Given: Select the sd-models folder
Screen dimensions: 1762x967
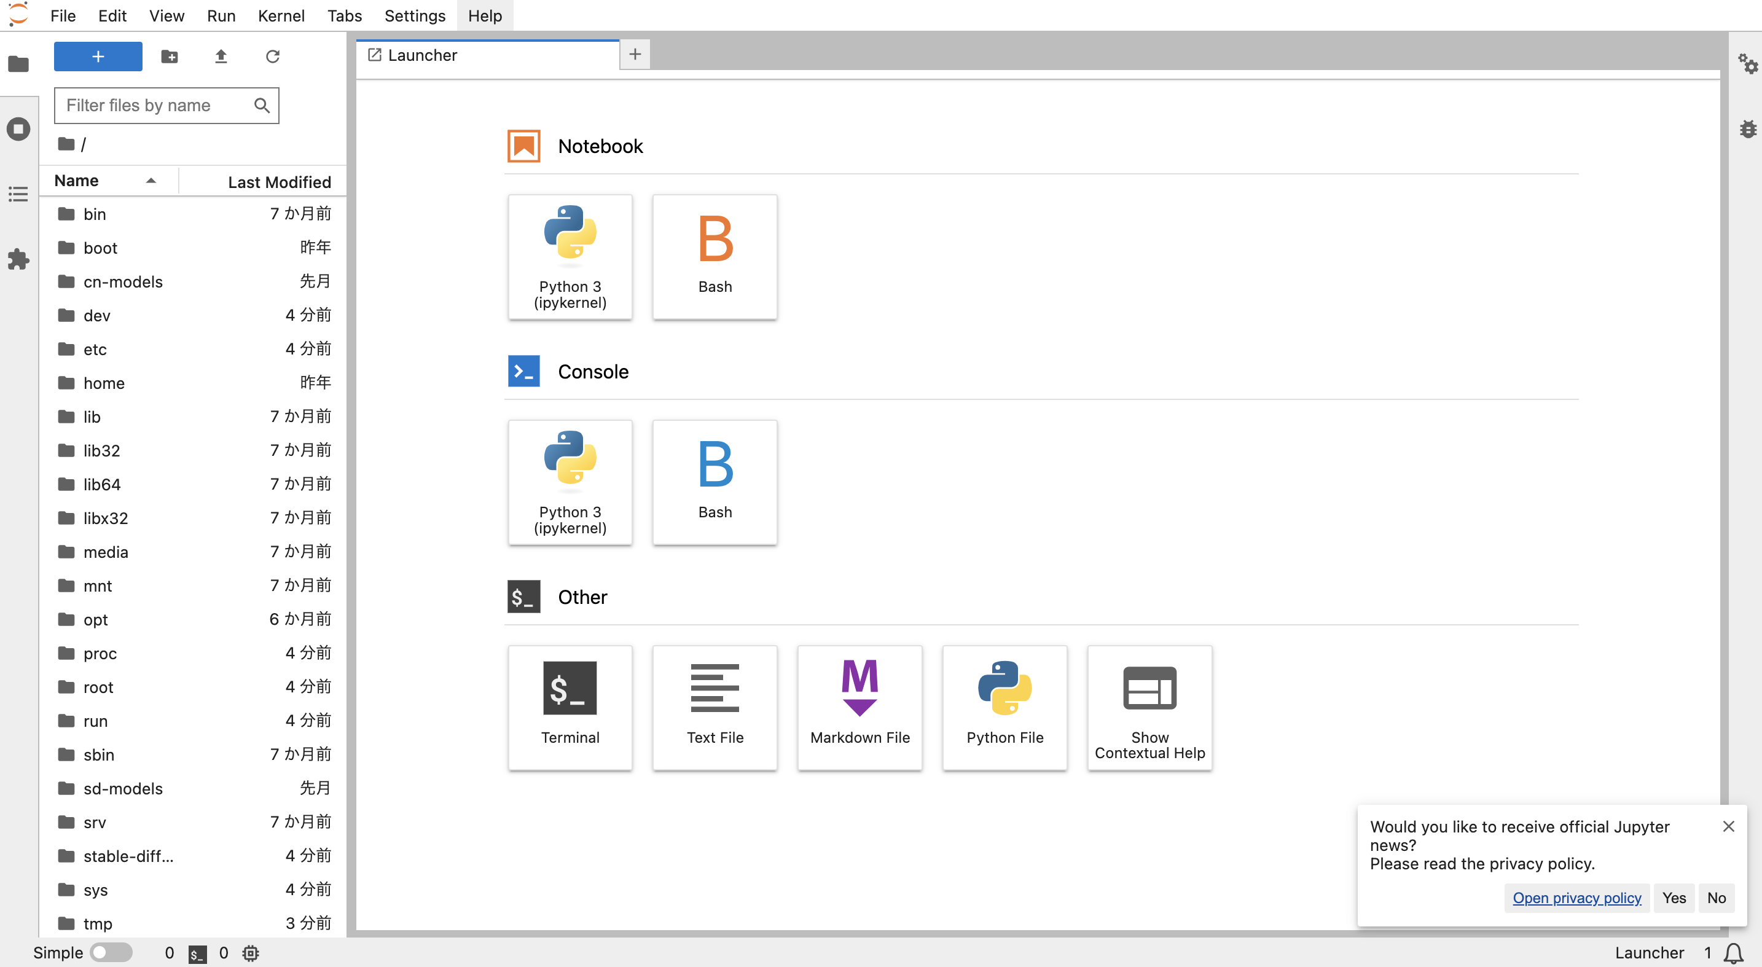Looking at the screenshot, I should click(x=193, y=788).
